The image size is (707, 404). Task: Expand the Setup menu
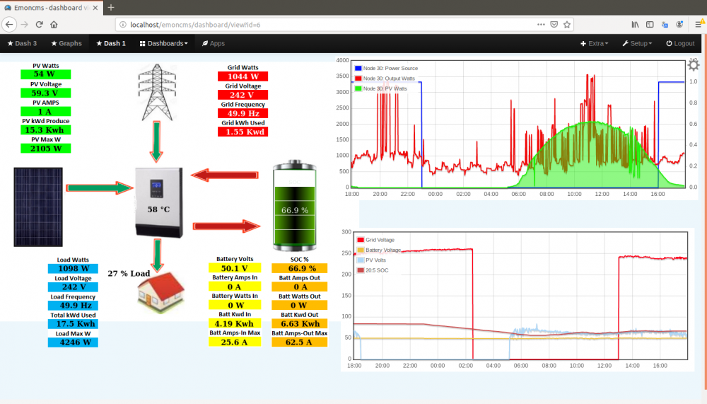click(637, 43)
